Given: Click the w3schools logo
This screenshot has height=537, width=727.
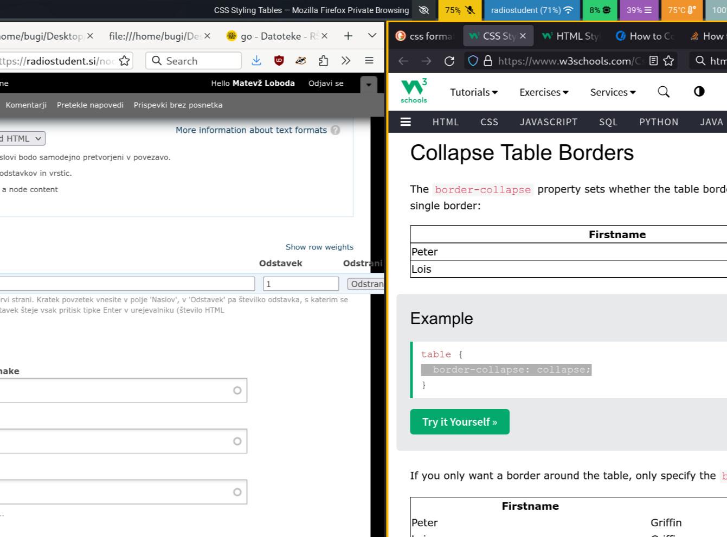Looking at the screenshot, I should pyautogui.click(x=414, y=91).
